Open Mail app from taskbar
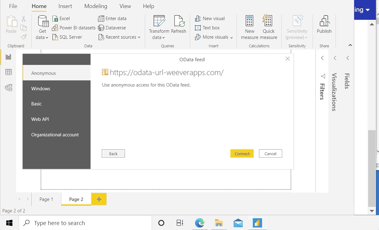This screenshot has height=230, width=379. (x=238, y=223)
